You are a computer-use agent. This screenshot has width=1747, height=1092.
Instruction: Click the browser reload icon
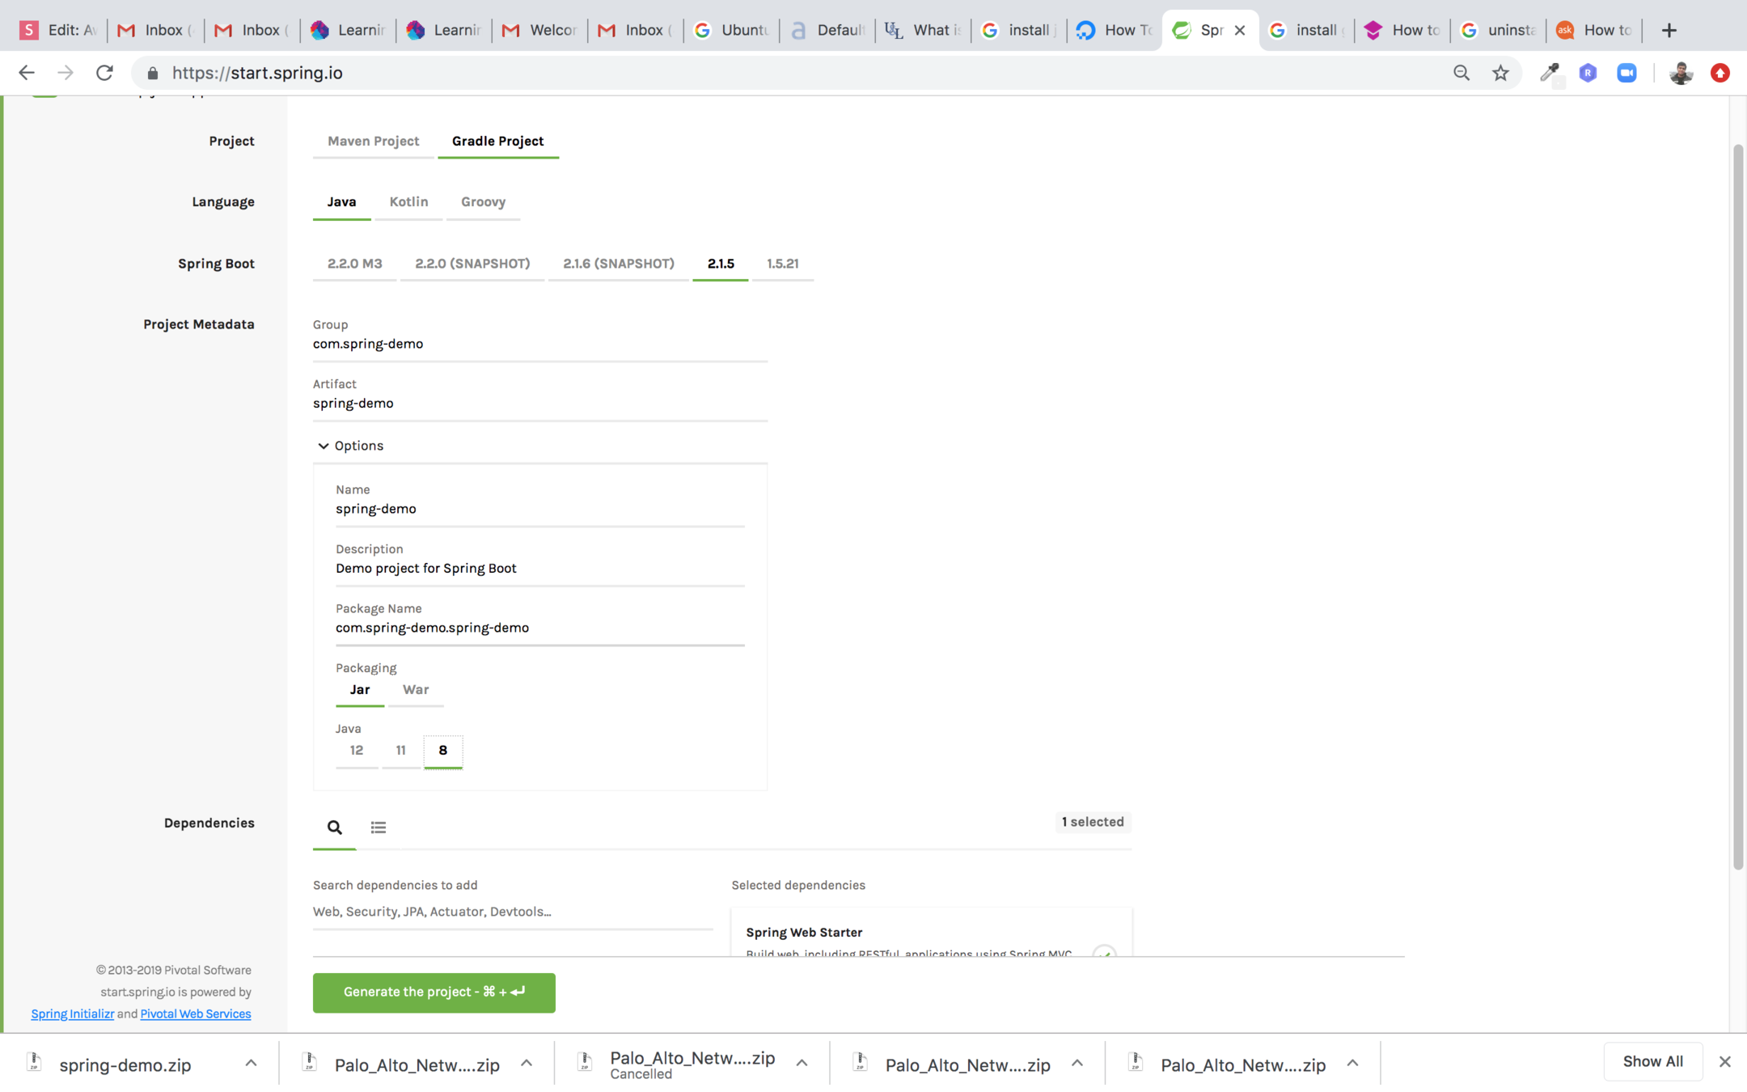point(104,73)
